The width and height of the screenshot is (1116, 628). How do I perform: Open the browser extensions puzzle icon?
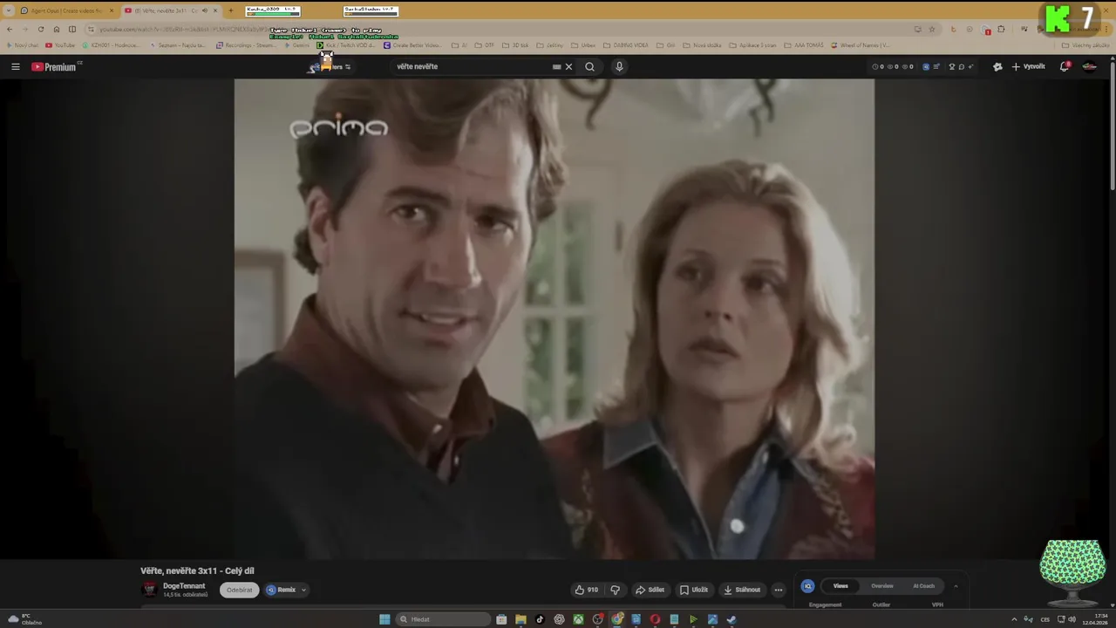click(1001, 29)
